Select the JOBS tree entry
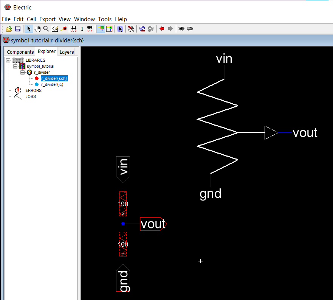Image resolution: width=333 pixels, height=300 pixels. pos(31,96)
